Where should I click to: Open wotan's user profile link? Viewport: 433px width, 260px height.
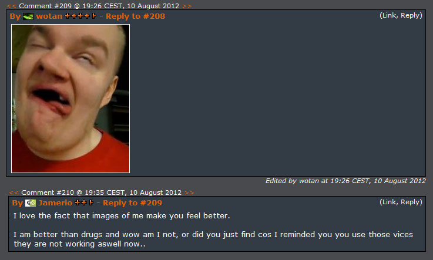[x=49, y=16]
